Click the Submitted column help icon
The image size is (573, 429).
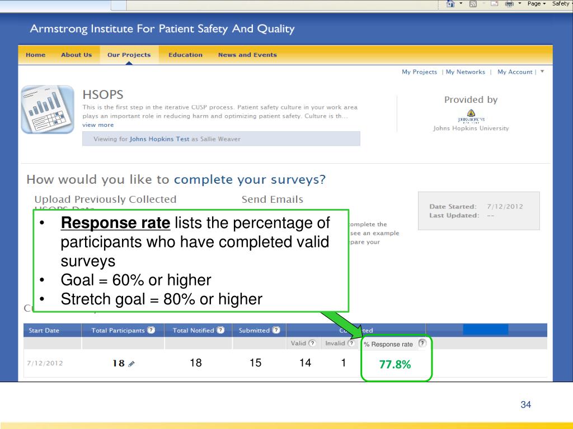(x=276, y=330)
